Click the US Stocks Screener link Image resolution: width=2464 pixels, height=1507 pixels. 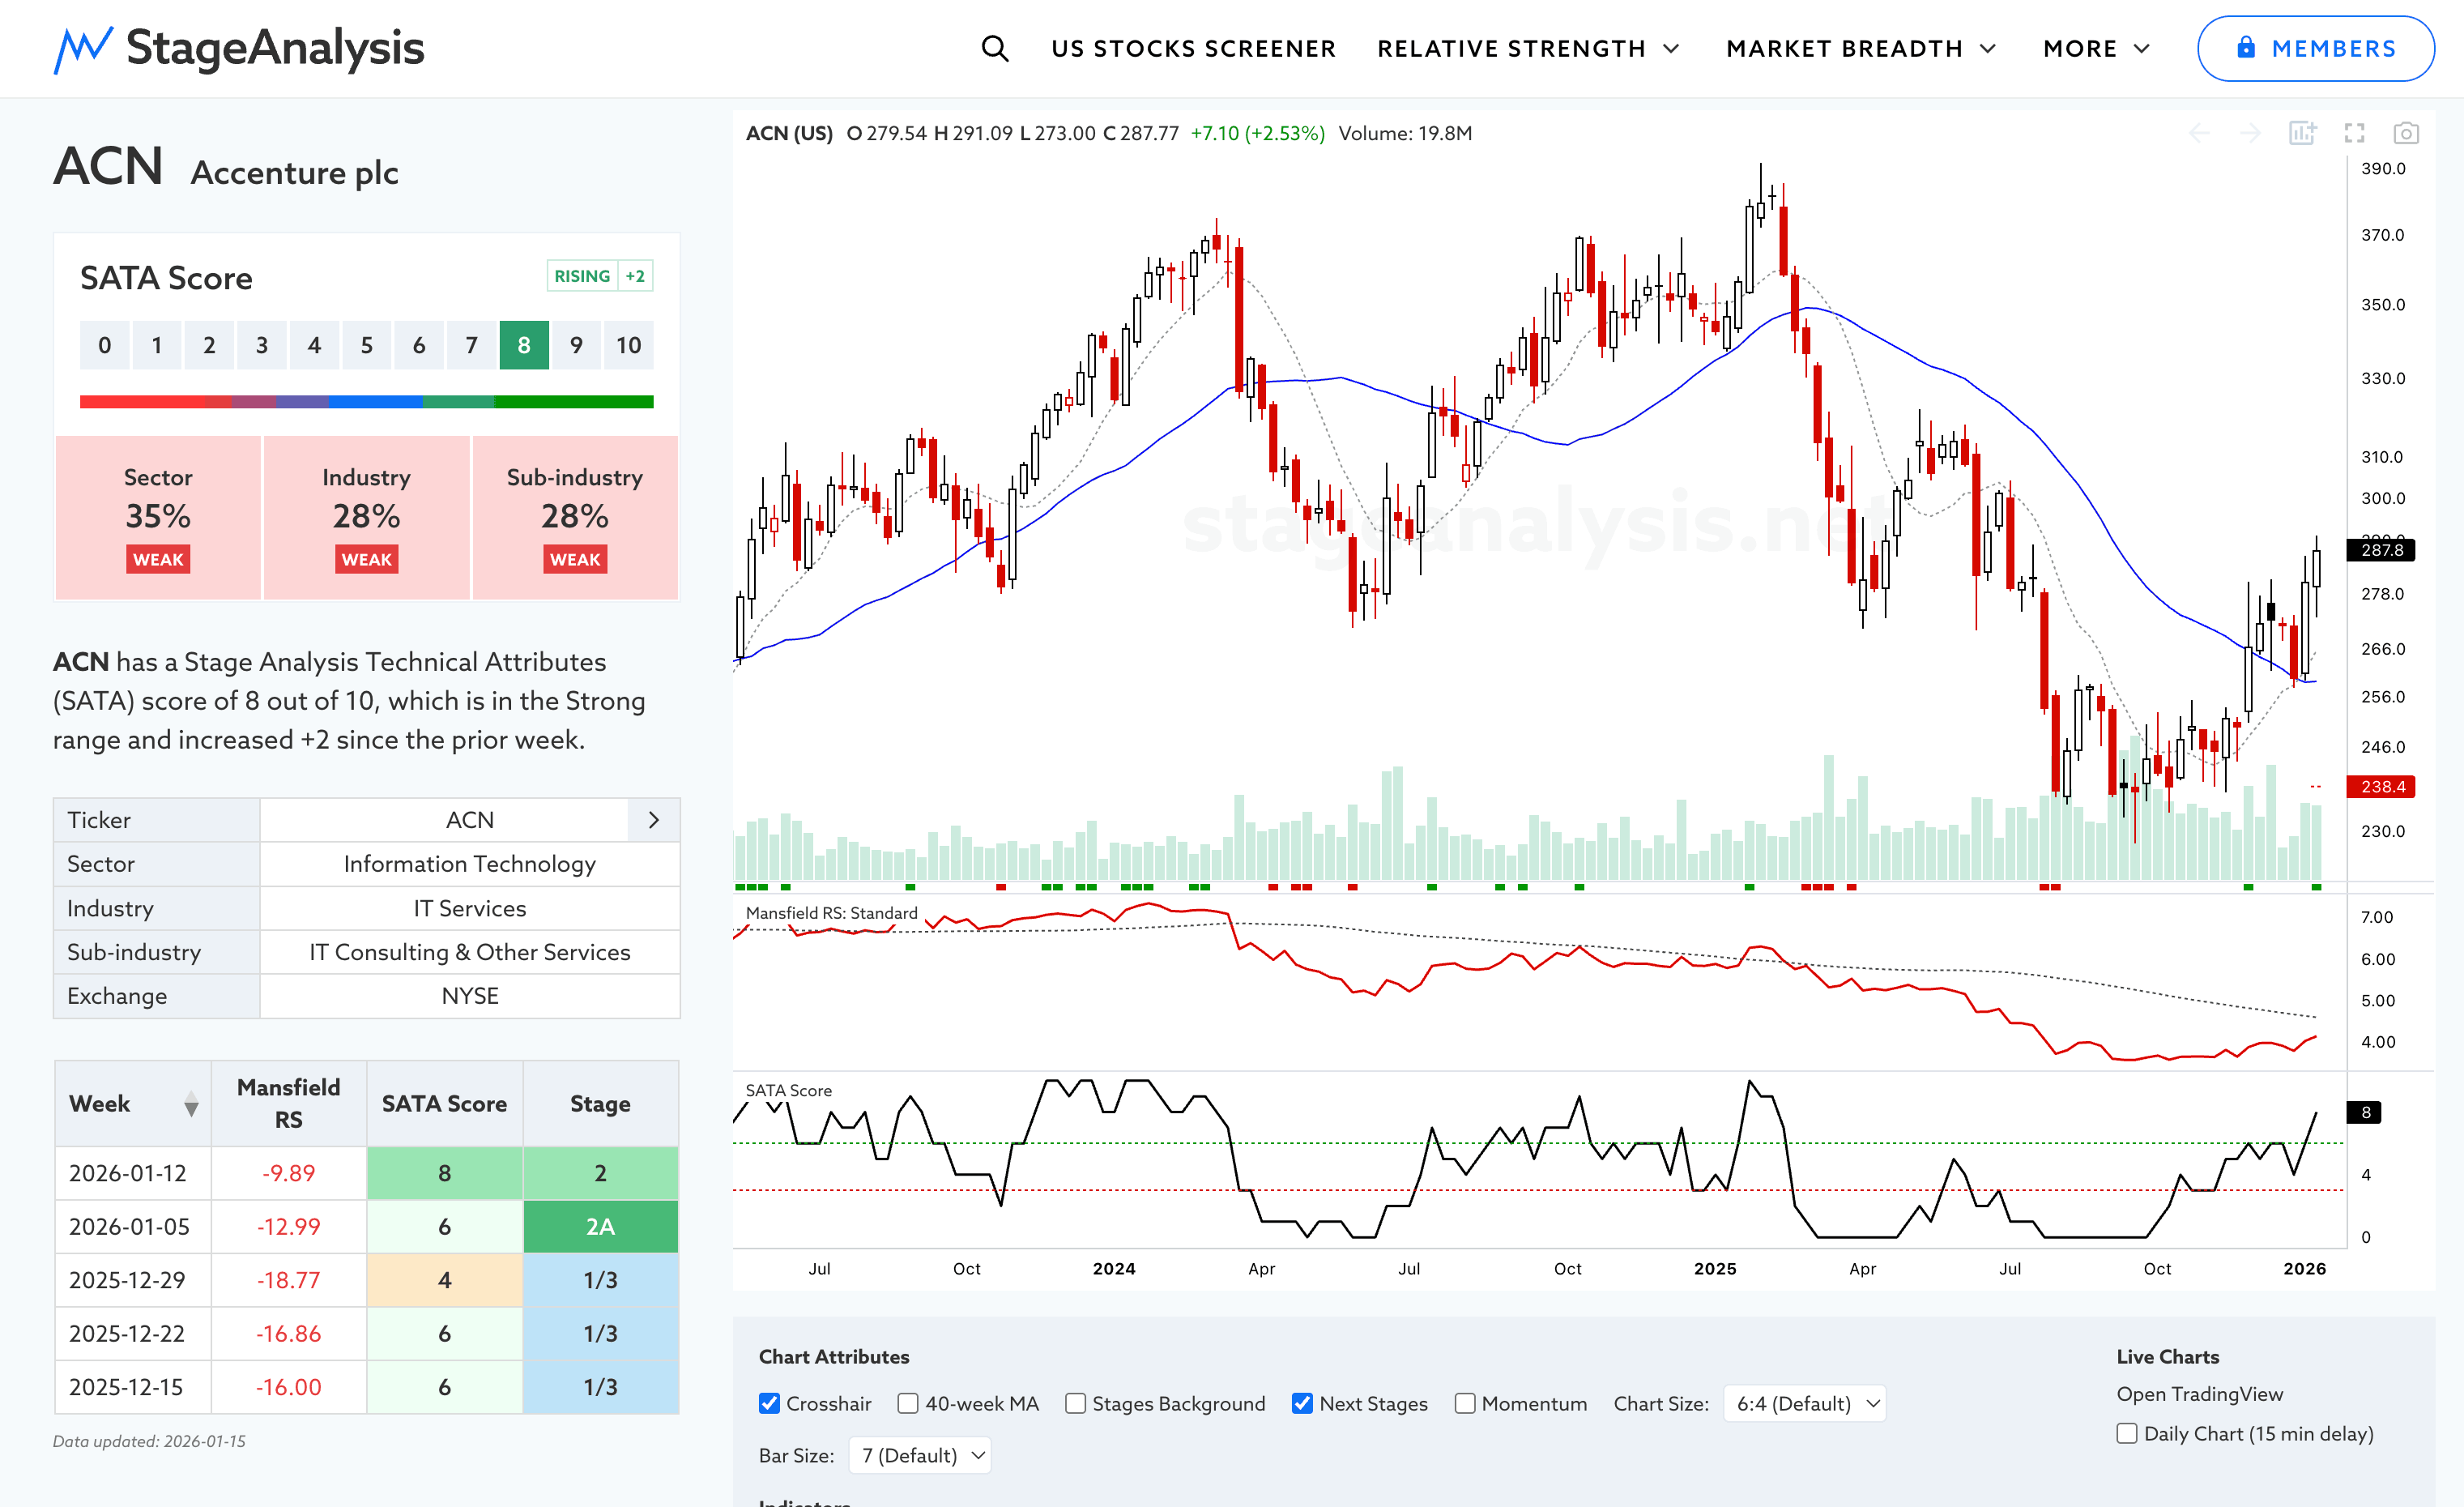point(1193,48)
